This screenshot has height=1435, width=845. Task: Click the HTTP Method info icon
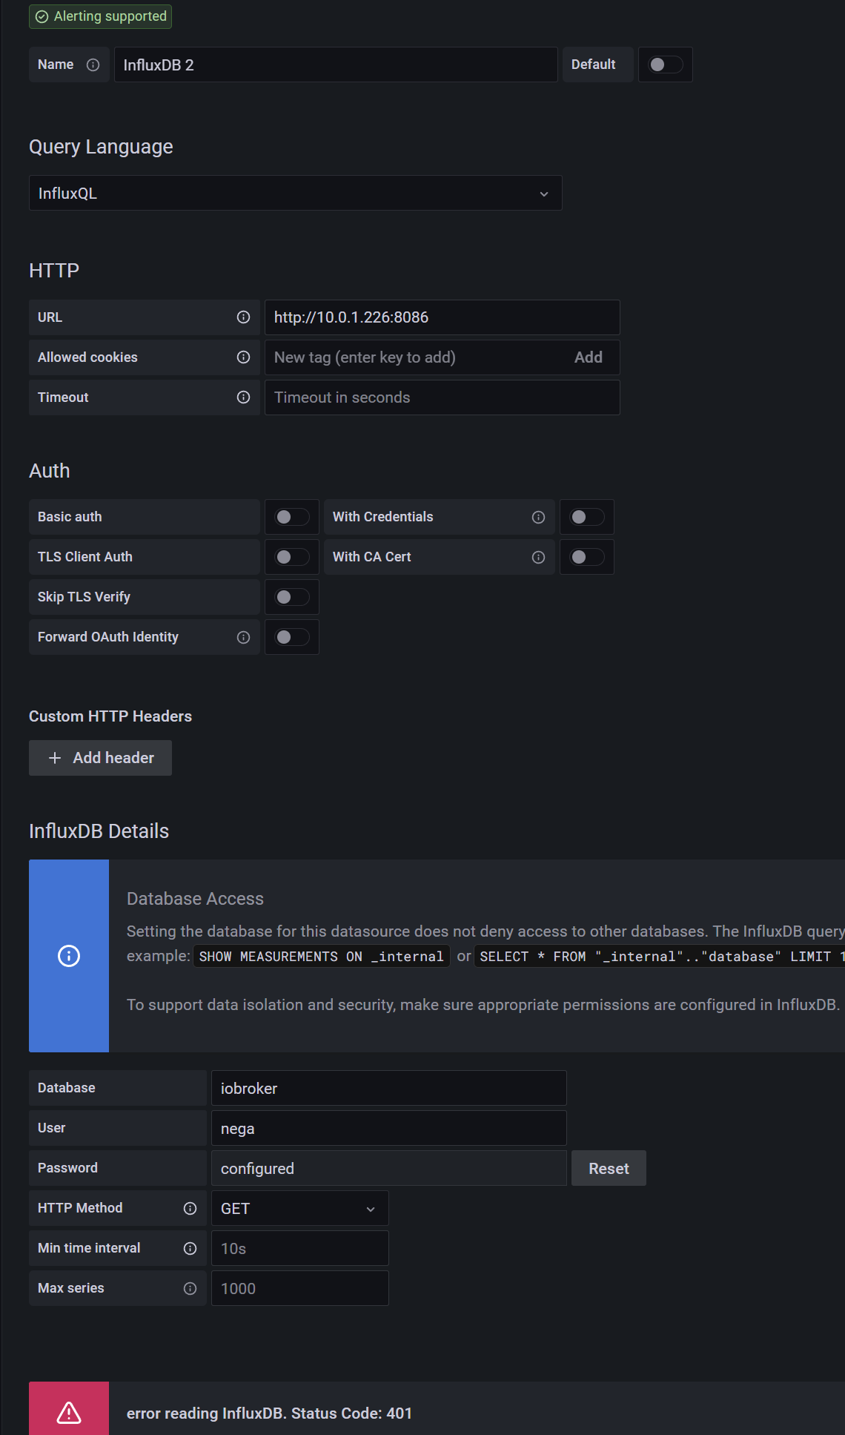190,1208
